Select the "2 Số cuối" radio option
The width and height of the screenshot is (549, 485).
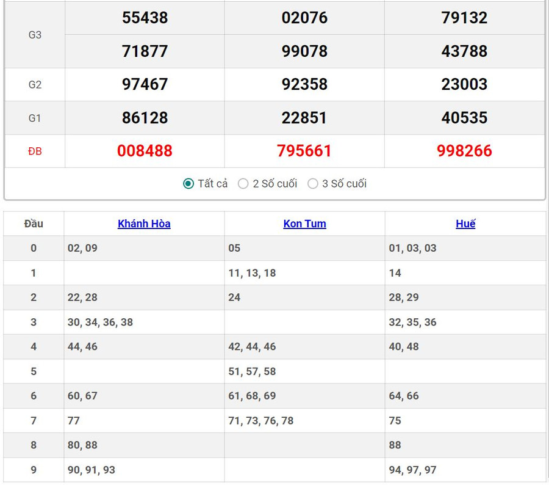tap(243, 184)
